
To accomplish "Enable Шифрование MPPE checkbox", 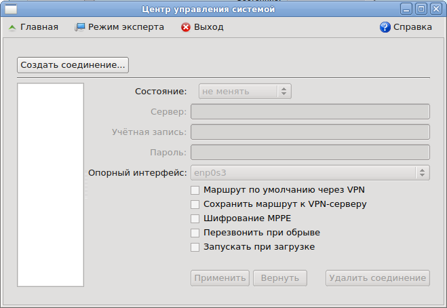I will 195,218.
